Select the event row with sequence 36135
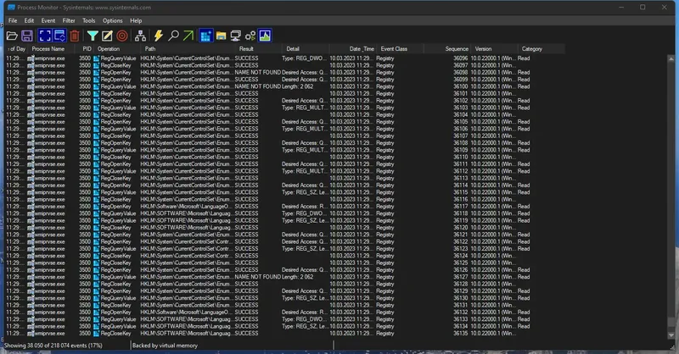 285,334
